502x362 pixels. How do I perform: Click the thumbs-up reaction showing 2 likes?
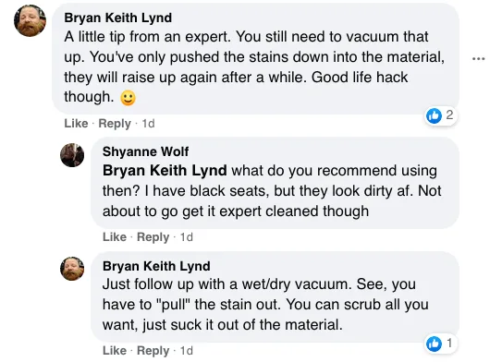coord(441,115)
